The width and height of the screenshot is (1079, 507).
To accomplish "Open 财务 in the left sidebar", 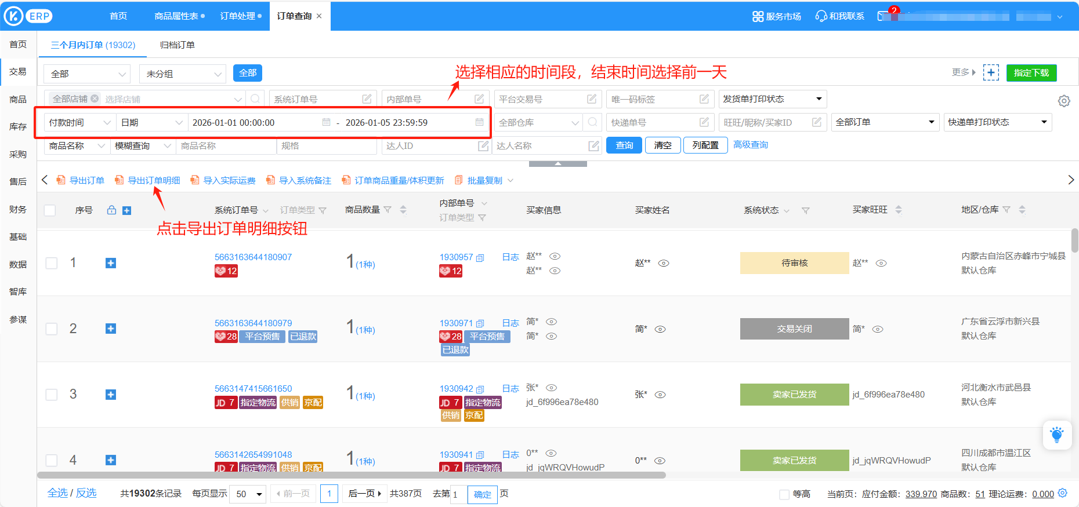I will pos(18,209).
